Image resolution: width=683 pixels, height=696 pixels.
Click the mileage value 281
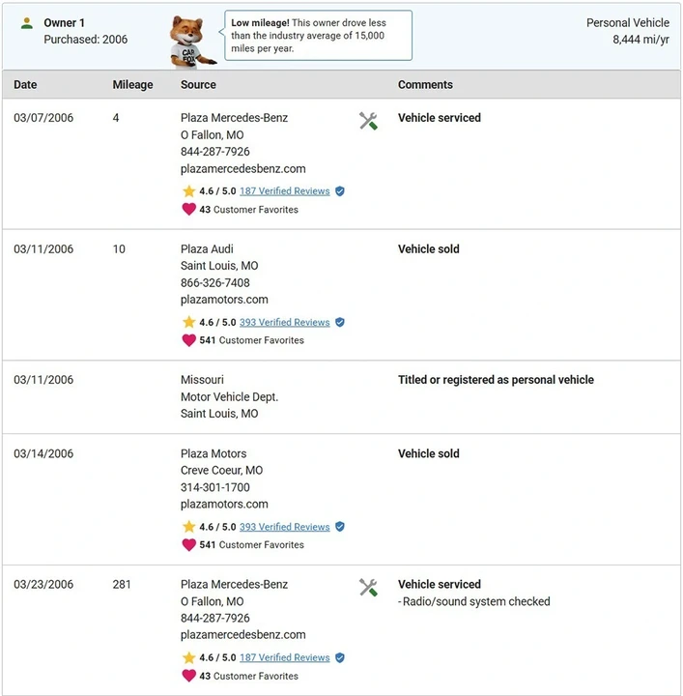click(x=122, y=585)
